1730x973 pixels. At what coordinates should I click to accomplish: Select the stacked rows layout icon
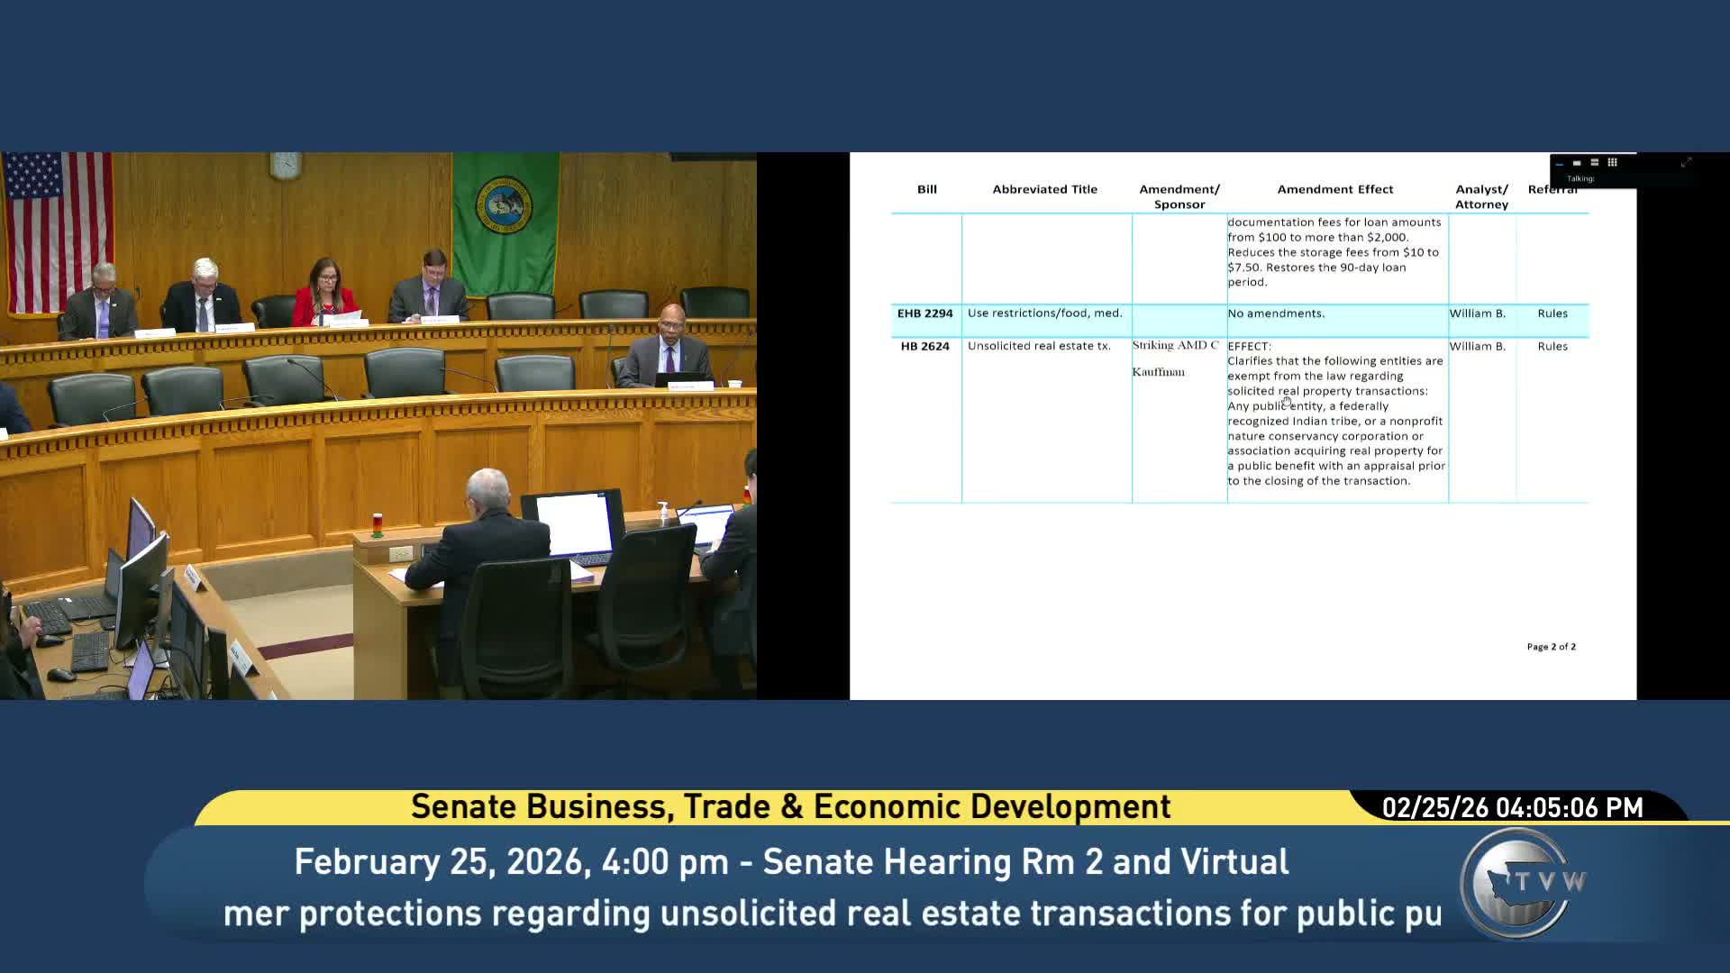point(1595,163)
